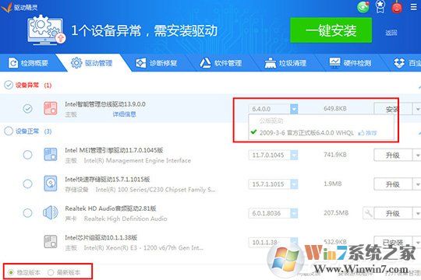Click 安装 for Intel智能管理总线驱动
The height and width of the screenshot is (280, 421).
tap(392, 109)
